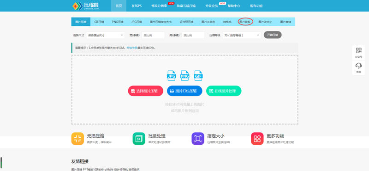Click the GIF file format icon
369x171 pixels.
pos(198,75)
